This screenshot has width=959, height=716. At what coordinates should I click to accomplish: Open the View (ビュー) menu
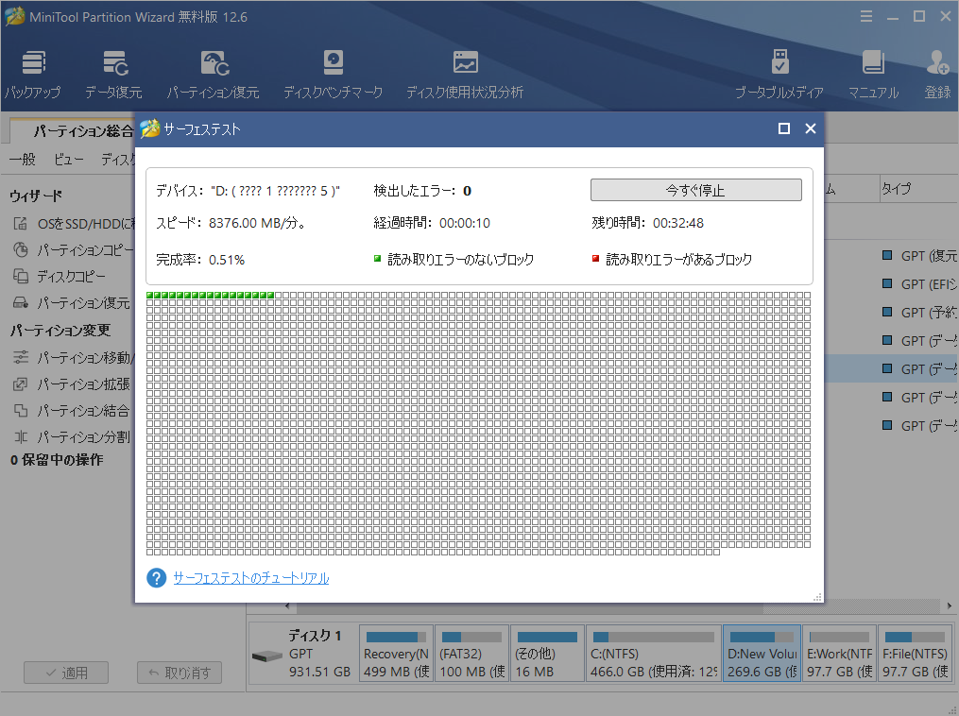tap(68, 160)
